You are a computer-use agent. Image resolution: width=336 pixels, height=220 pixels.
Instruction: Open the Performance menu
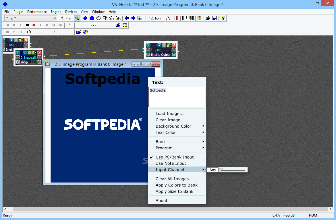[x=37, y=12]
